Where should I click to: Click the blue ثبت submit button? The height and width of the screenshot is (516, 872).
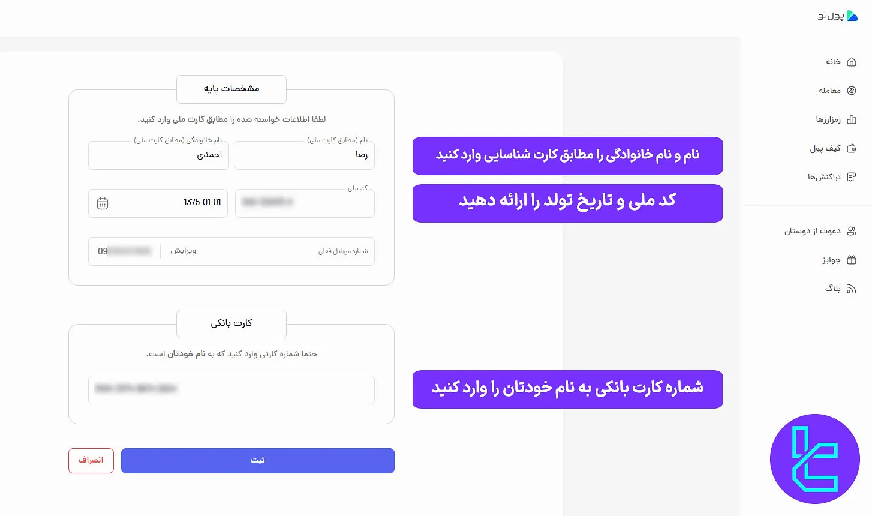[258, 460]
